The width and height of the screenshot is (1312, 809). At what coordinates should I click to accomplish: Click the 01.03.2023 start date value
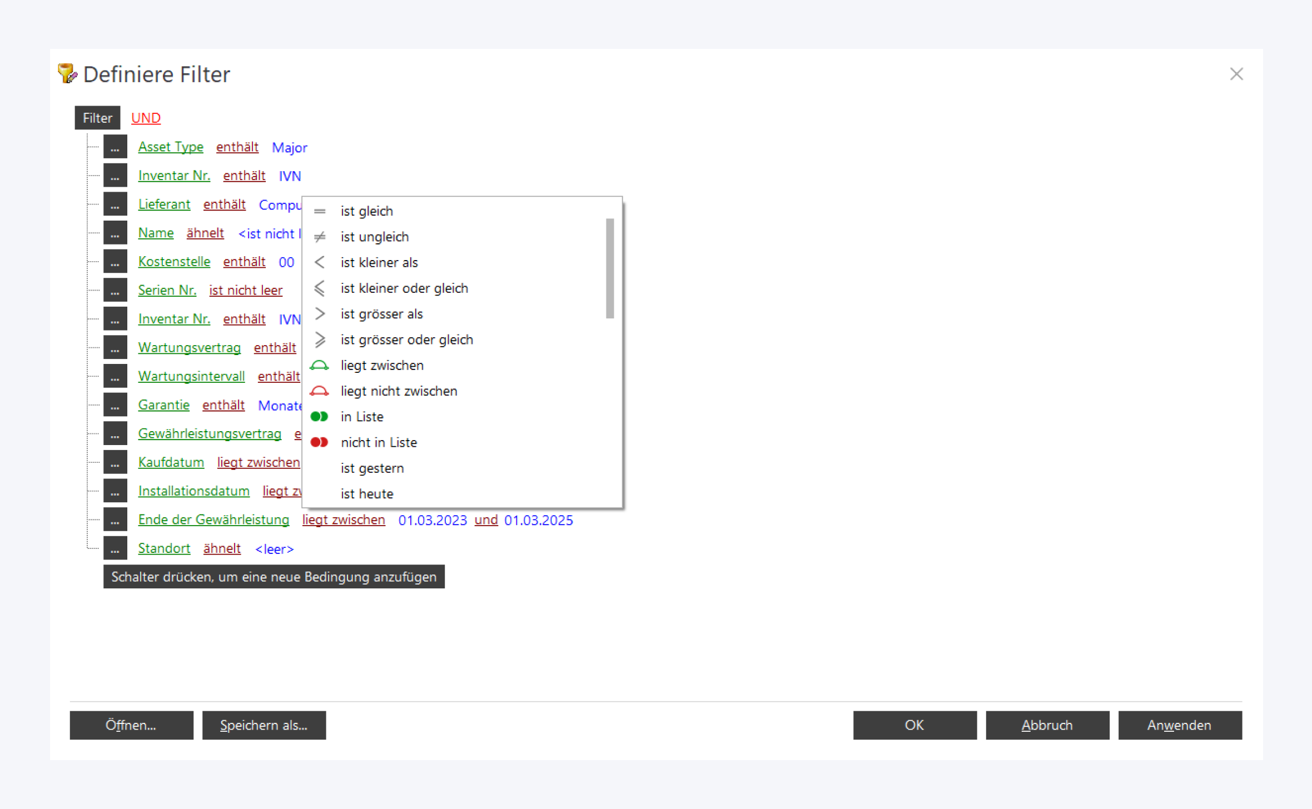433,521
